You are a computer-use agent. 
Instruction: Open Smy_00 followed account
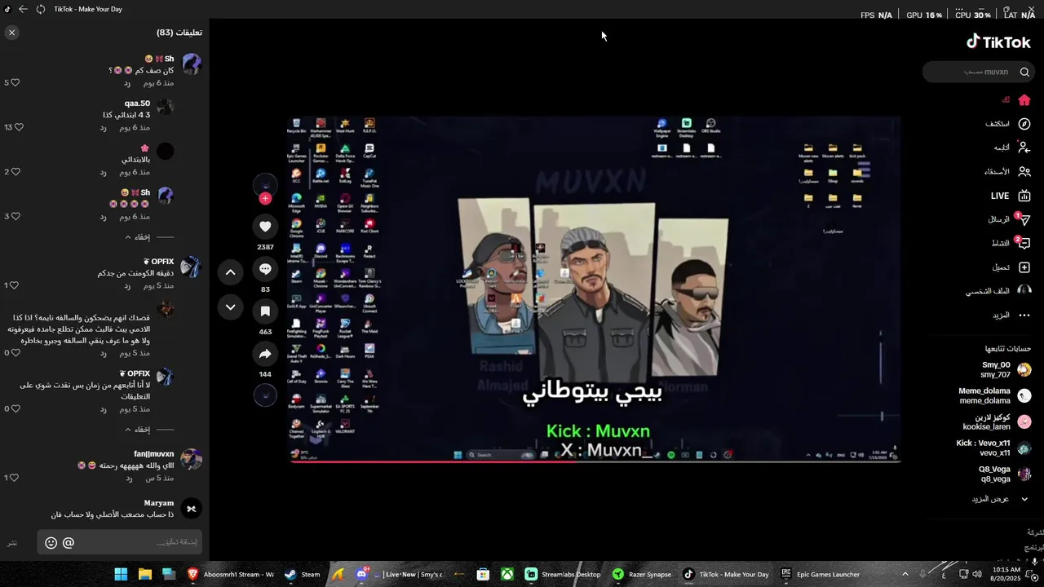(1005, 369)
